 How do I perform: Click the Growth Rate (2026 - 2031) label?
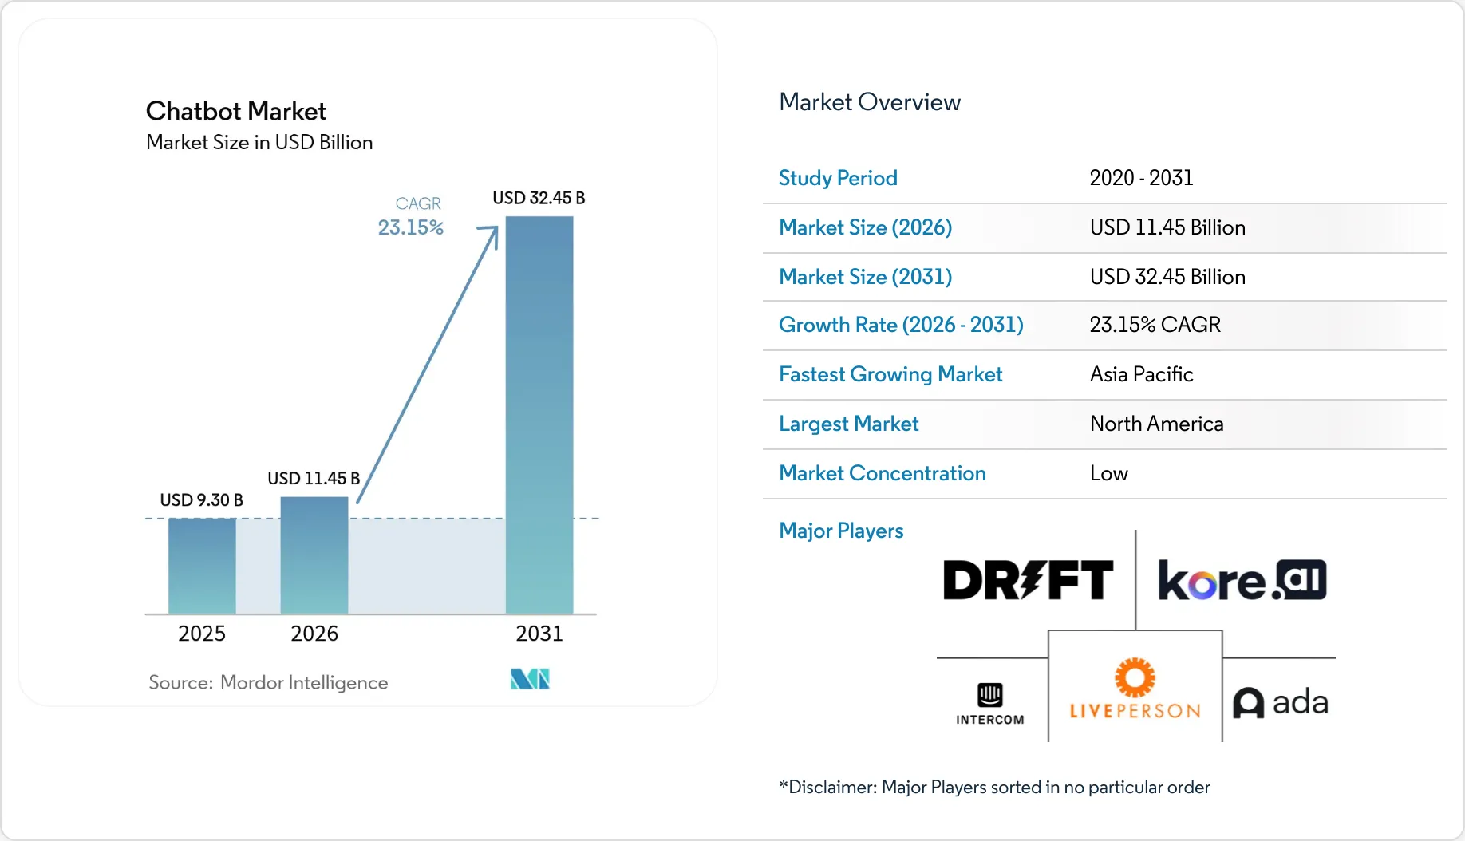tap(901, 325)
